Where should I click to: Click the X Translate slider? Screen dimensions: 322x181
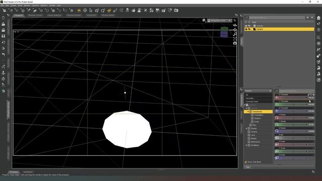click(x=294, y=98)
